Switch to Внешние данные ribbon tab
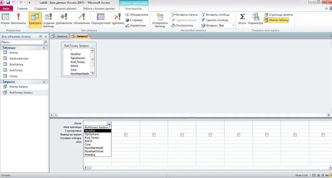This screenshot has width=332, height=178. tap(65, 8)
